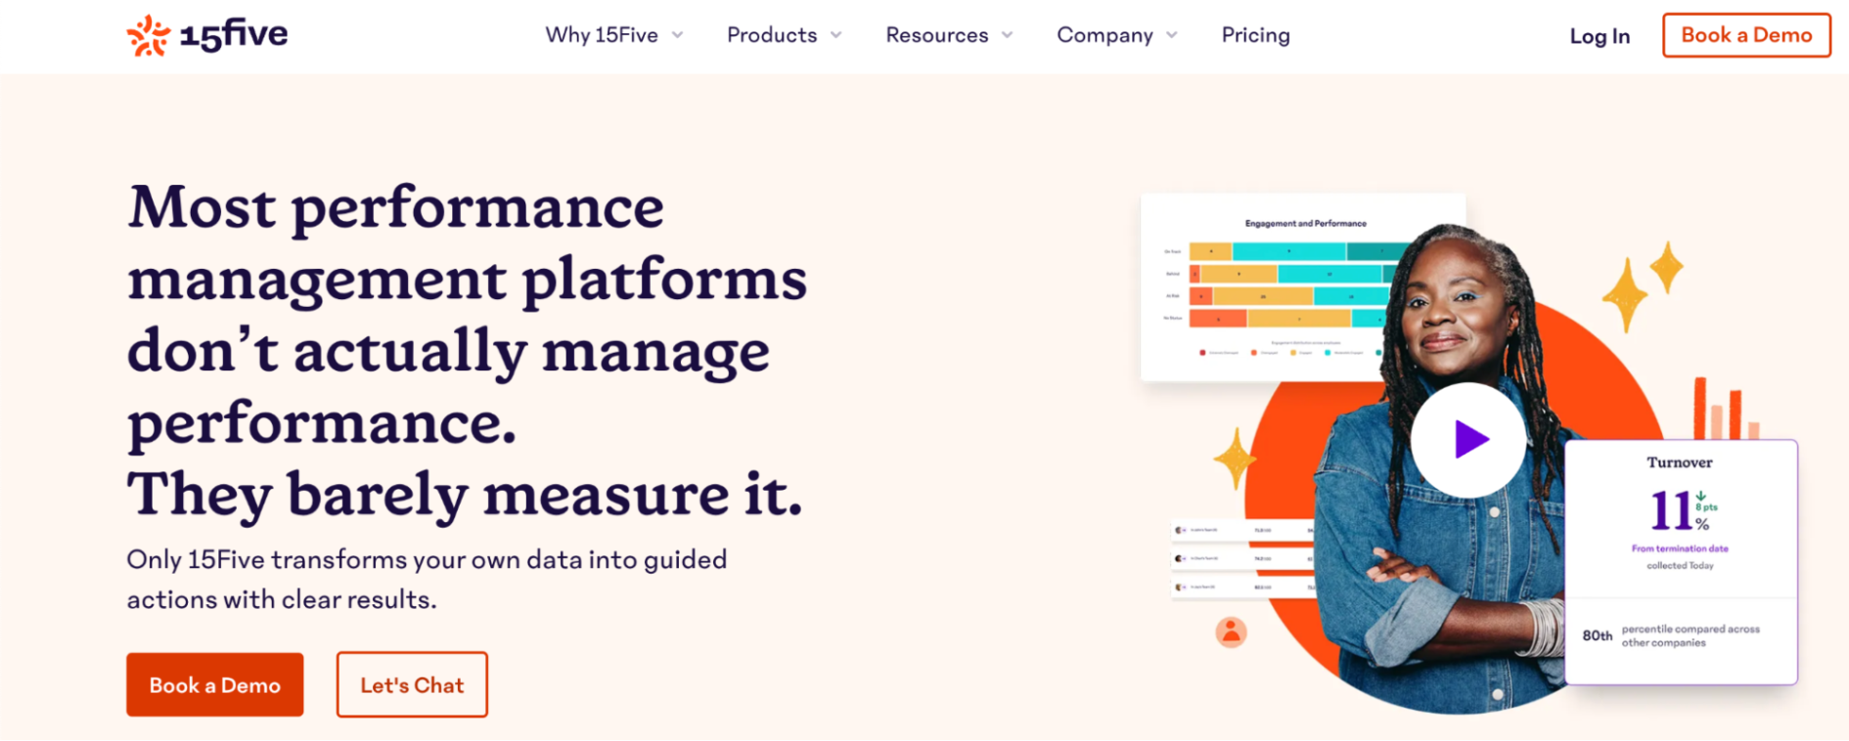This screenshot has width=1849, height=741.
Task: Click the 15Five starburst logo icon
Action: [149, 35]
